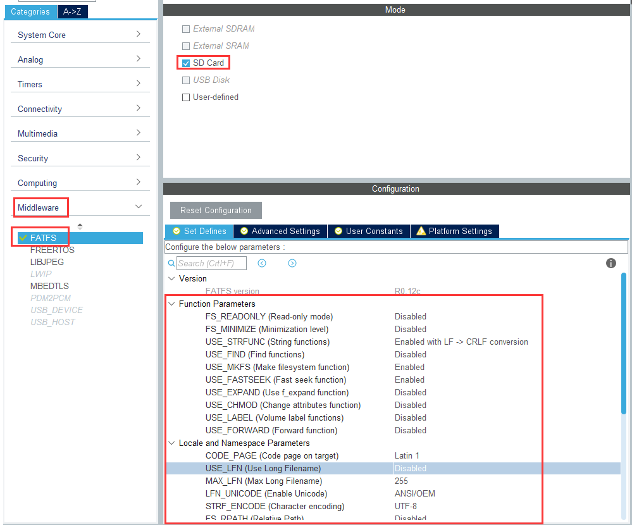The width and height of the screenshot is (632, 525).
Task: Toggle the External SRAM checkbox
Action: tap(186, 46)
